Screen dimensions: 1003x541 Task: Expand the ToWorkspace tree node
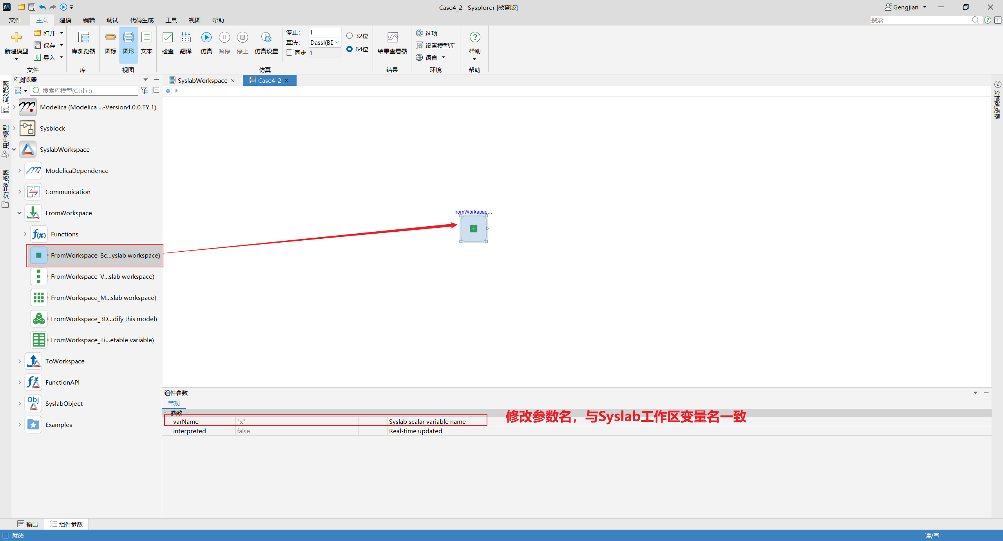point(20,361)
